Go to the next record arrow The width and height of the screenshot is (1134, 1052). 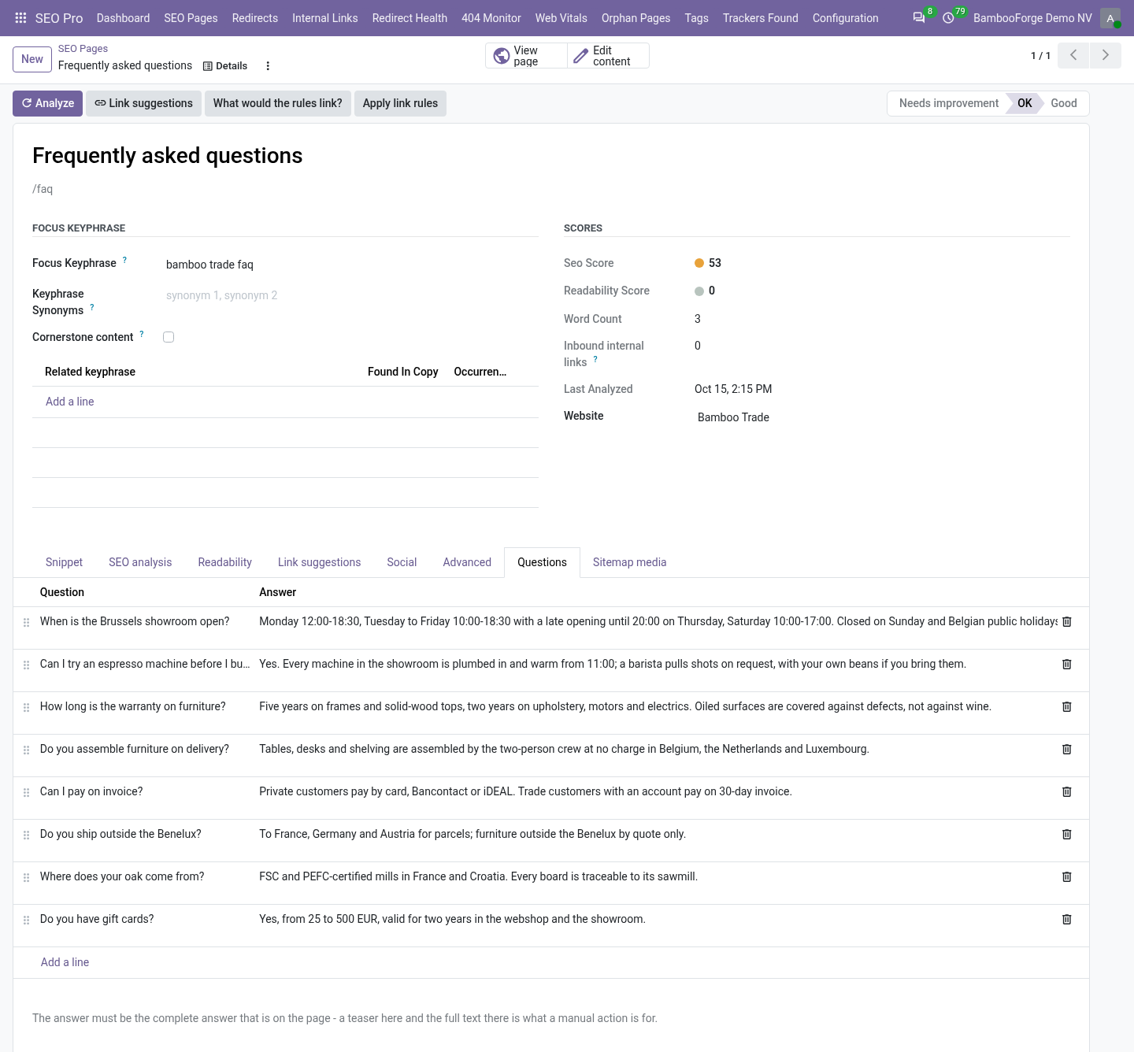point(1105,55)
